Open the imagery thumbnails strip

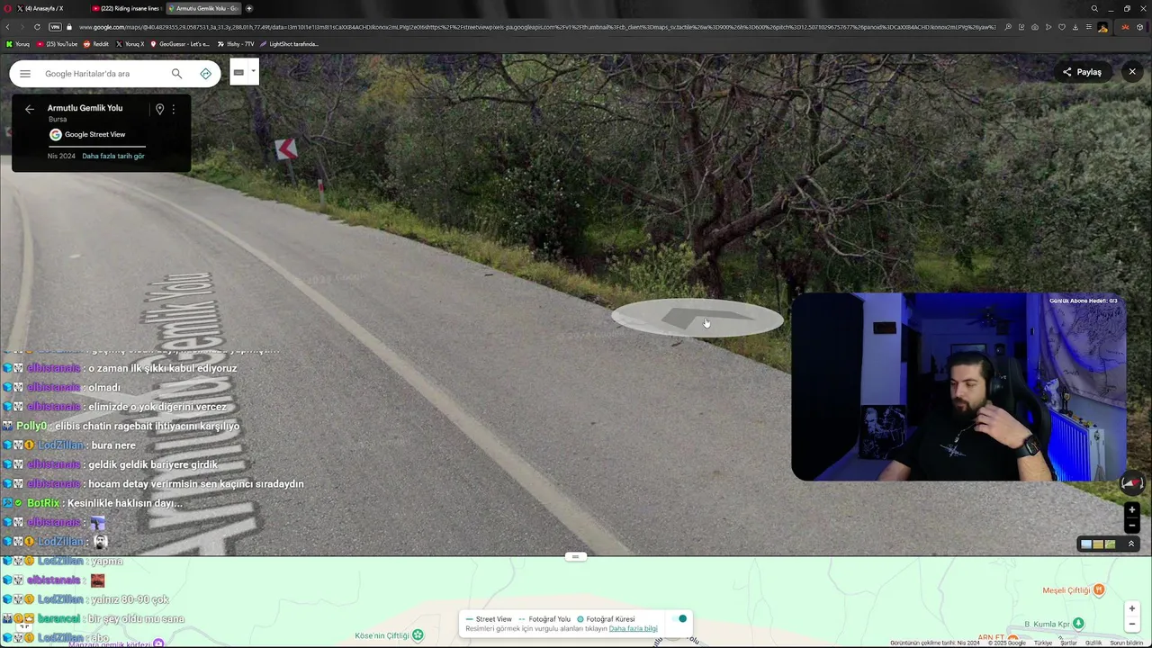pos(1098,544)
